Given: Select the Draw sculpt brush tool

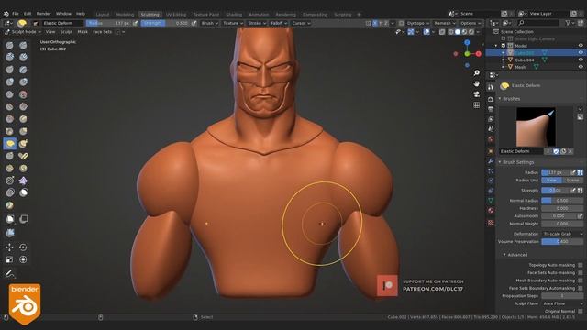Looking at the screenshot, I should pos(10,45).
